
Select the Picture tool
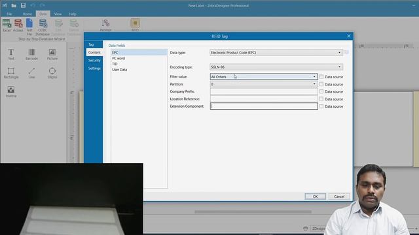(x=52, y=54)
